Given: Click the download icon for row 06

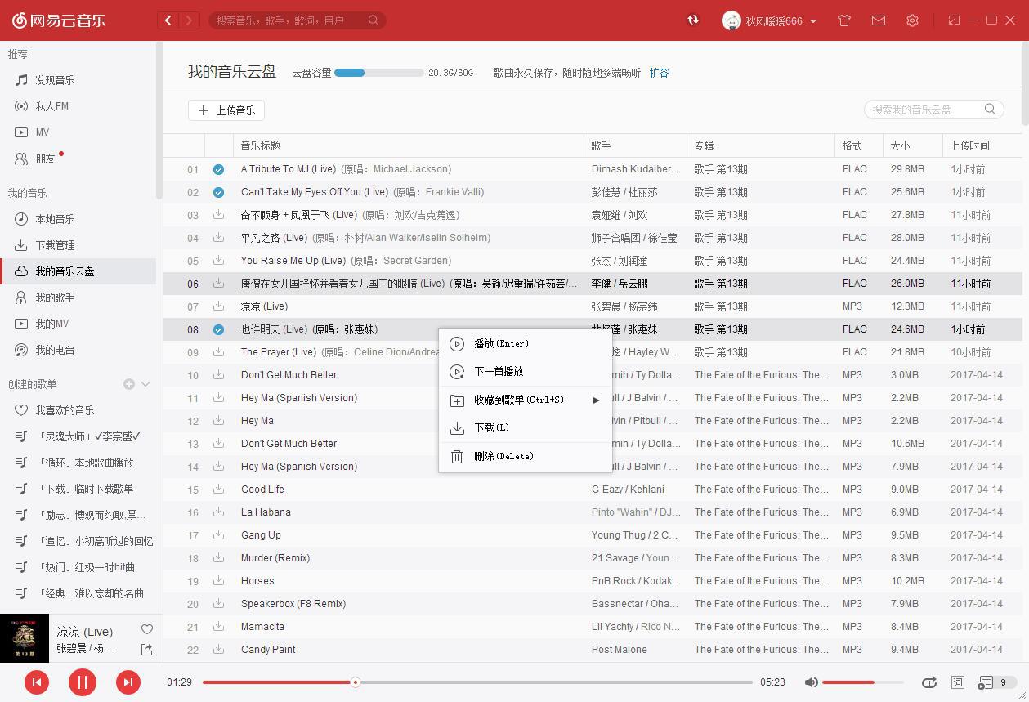Looking at the screenshot, I should pos(218,284).
